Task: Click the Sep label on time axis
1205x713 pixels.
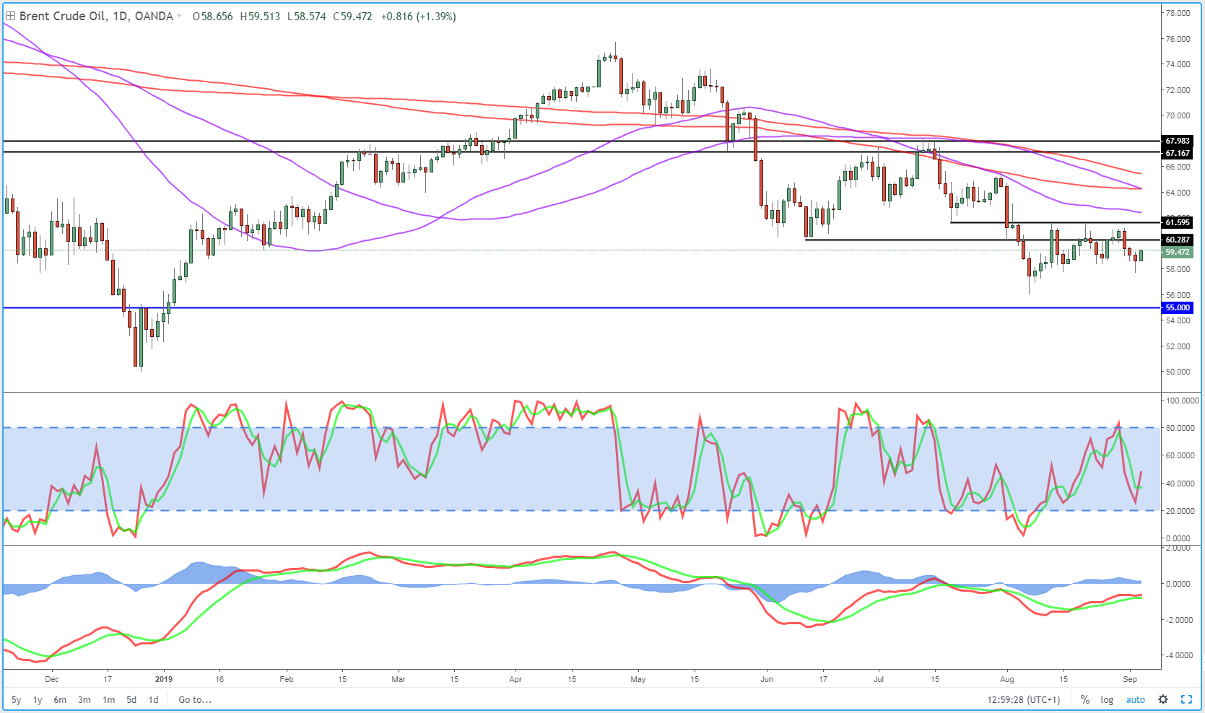Action: 1130,679
